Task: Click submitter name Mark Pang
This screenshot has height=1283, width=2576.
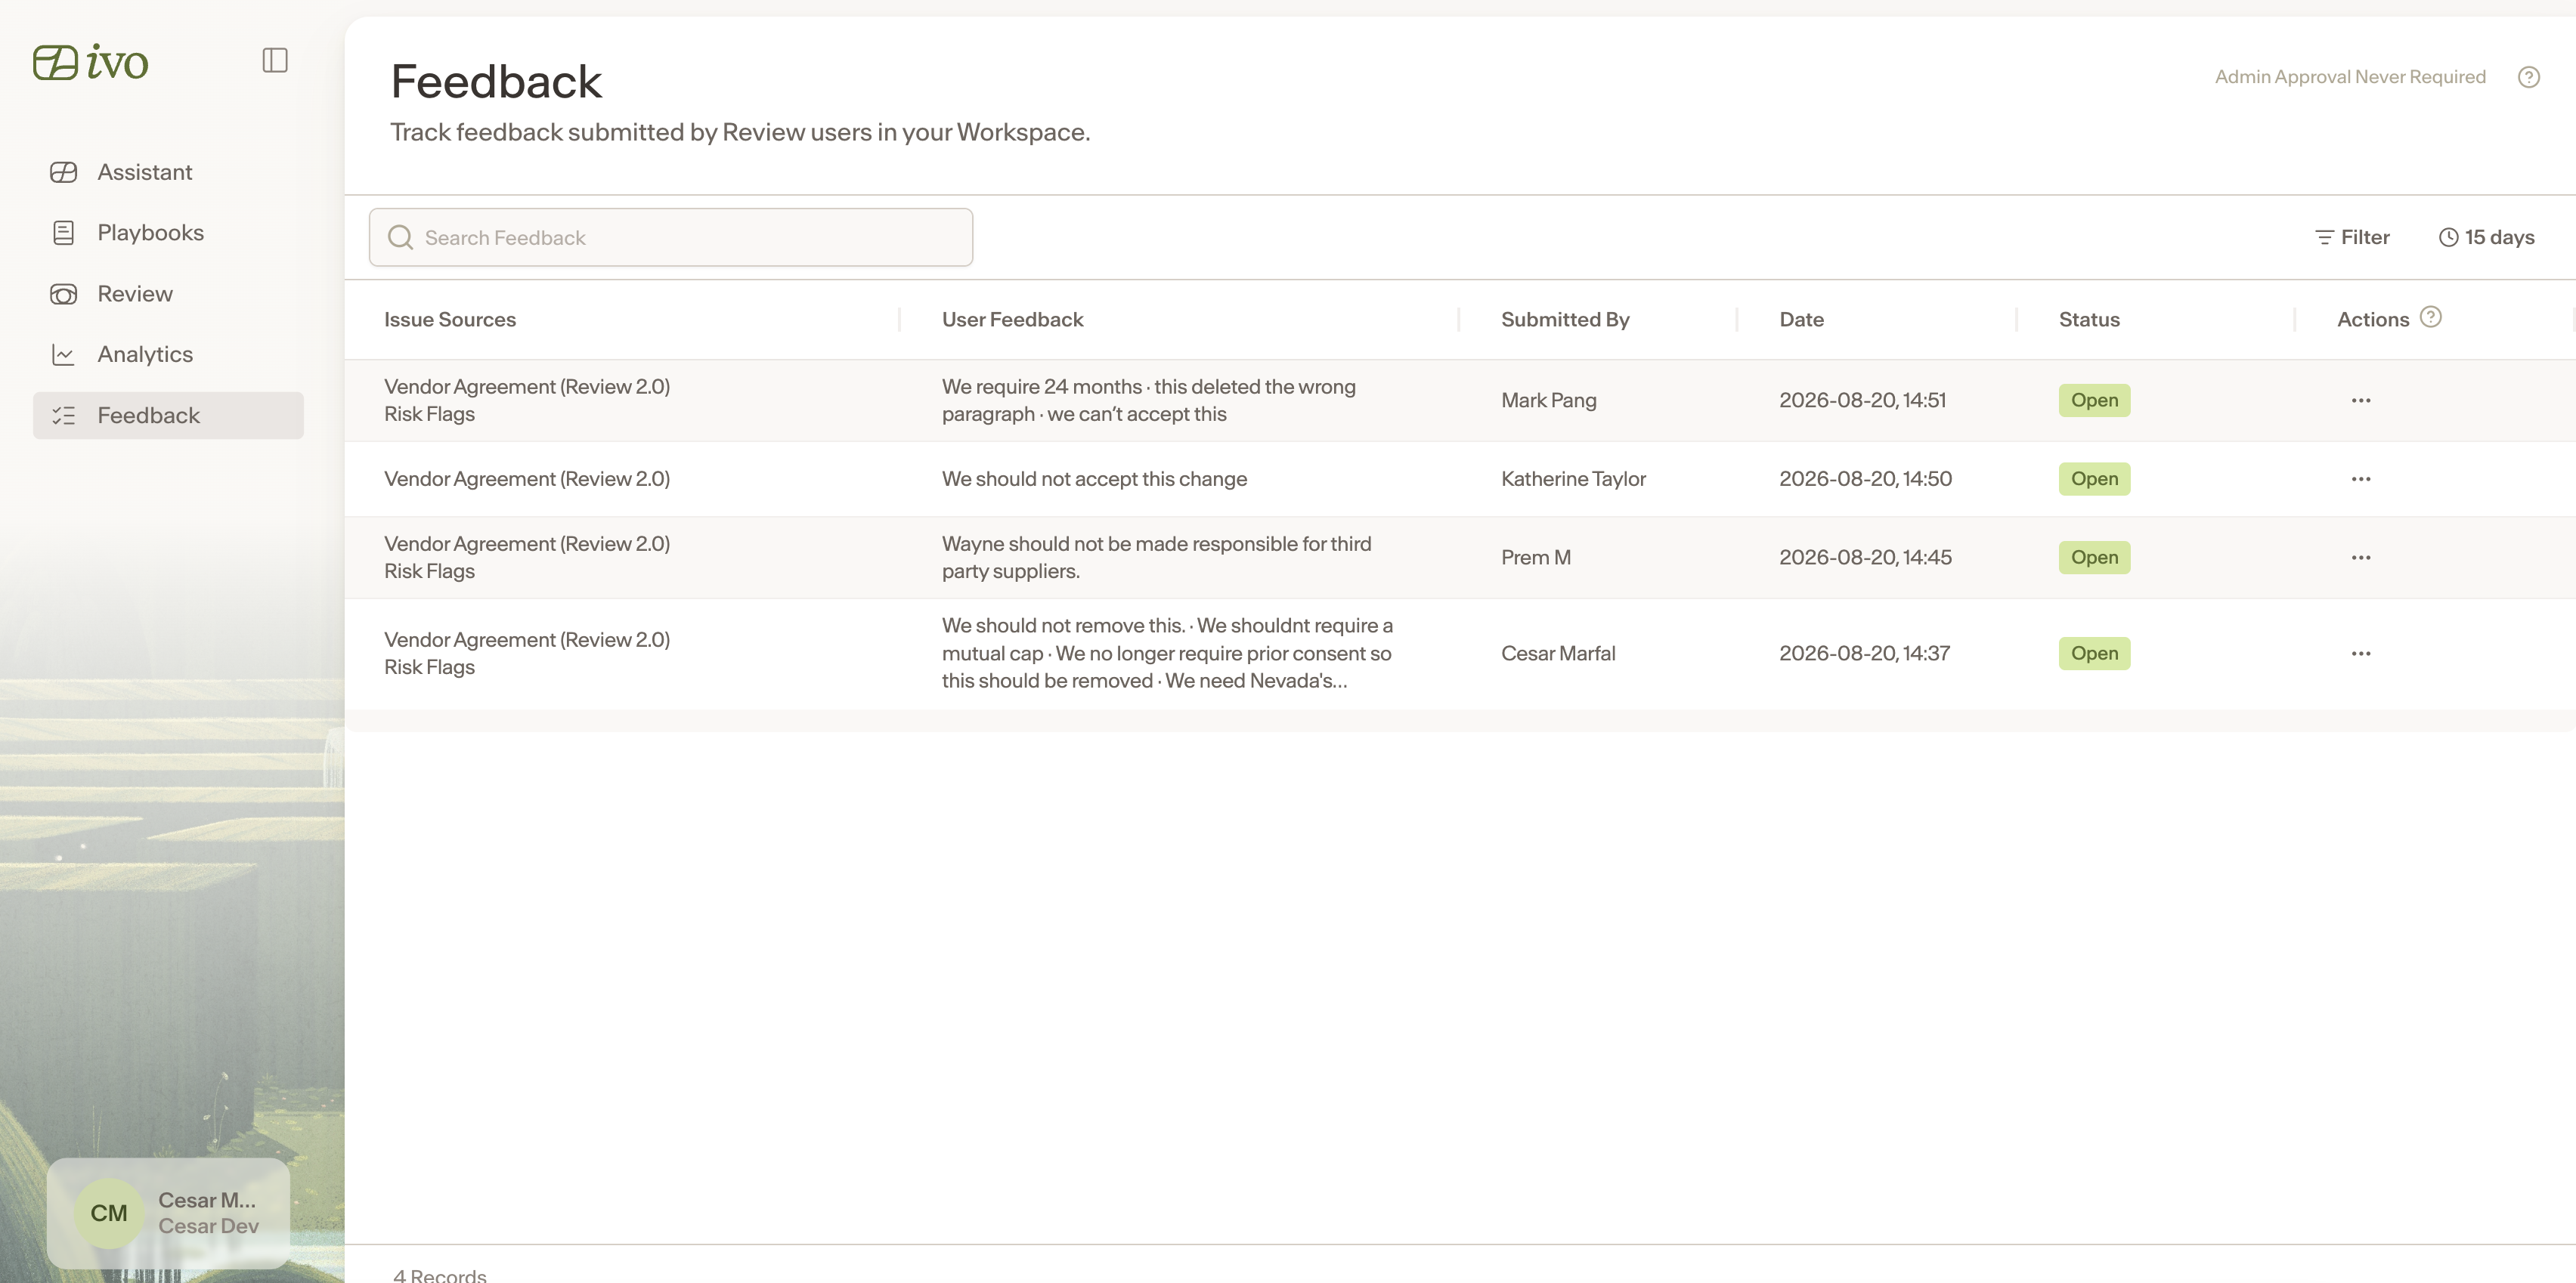Action: point(1548,400)
